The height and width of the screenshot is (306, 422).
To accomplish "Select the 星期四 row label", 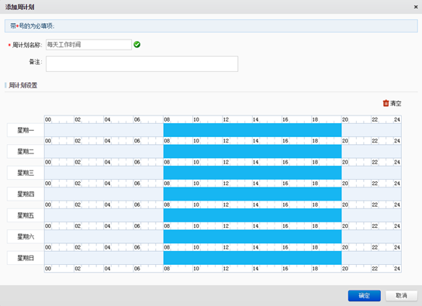I will [x=26, y=194].
